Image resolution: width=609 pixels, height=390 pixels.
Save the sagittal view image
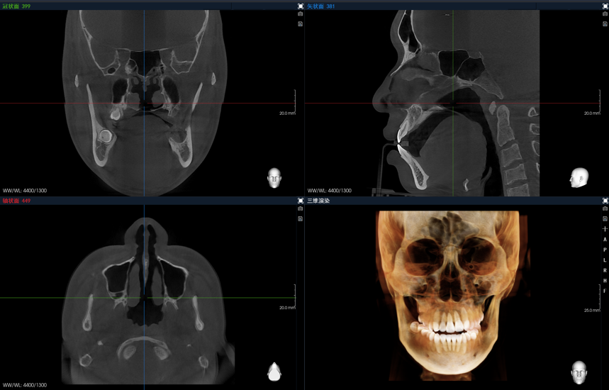[x=605, y=24]
